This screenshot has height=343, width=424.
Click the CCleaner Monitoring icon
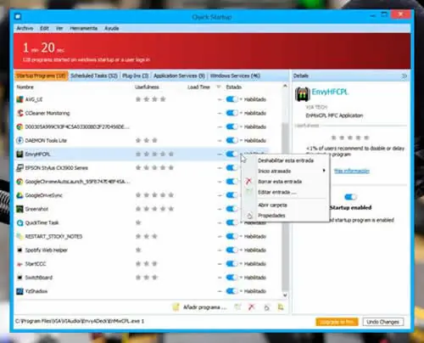[20, 113]
